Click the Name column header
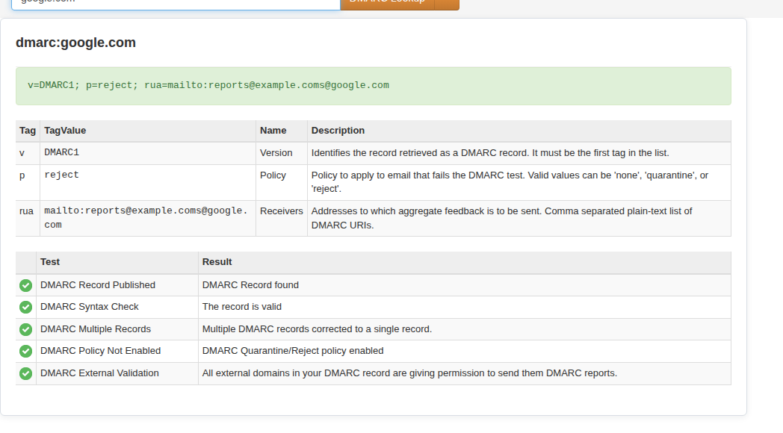783x433 pixels. (x=282, y=131)
